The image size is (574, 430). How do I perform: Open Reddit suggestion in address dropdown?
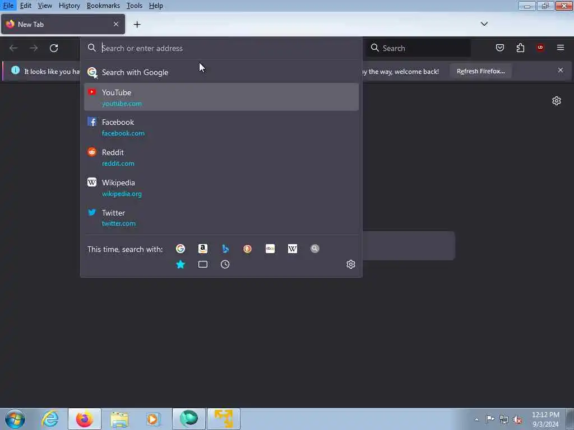(x=221, y=157)
